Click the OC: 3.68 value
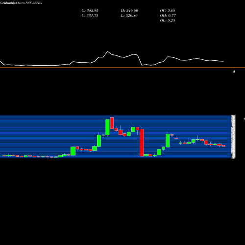The width and height of the screenshot is (245, 245). coord(168,11)
